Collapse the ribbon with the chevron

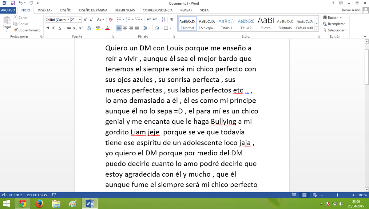point(366,36)
